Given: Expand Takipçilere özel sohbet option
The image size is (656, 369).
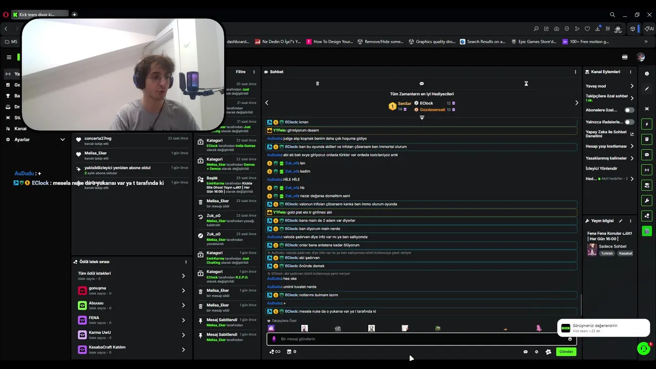Looking at the screenshot, I should coord(610,98).
